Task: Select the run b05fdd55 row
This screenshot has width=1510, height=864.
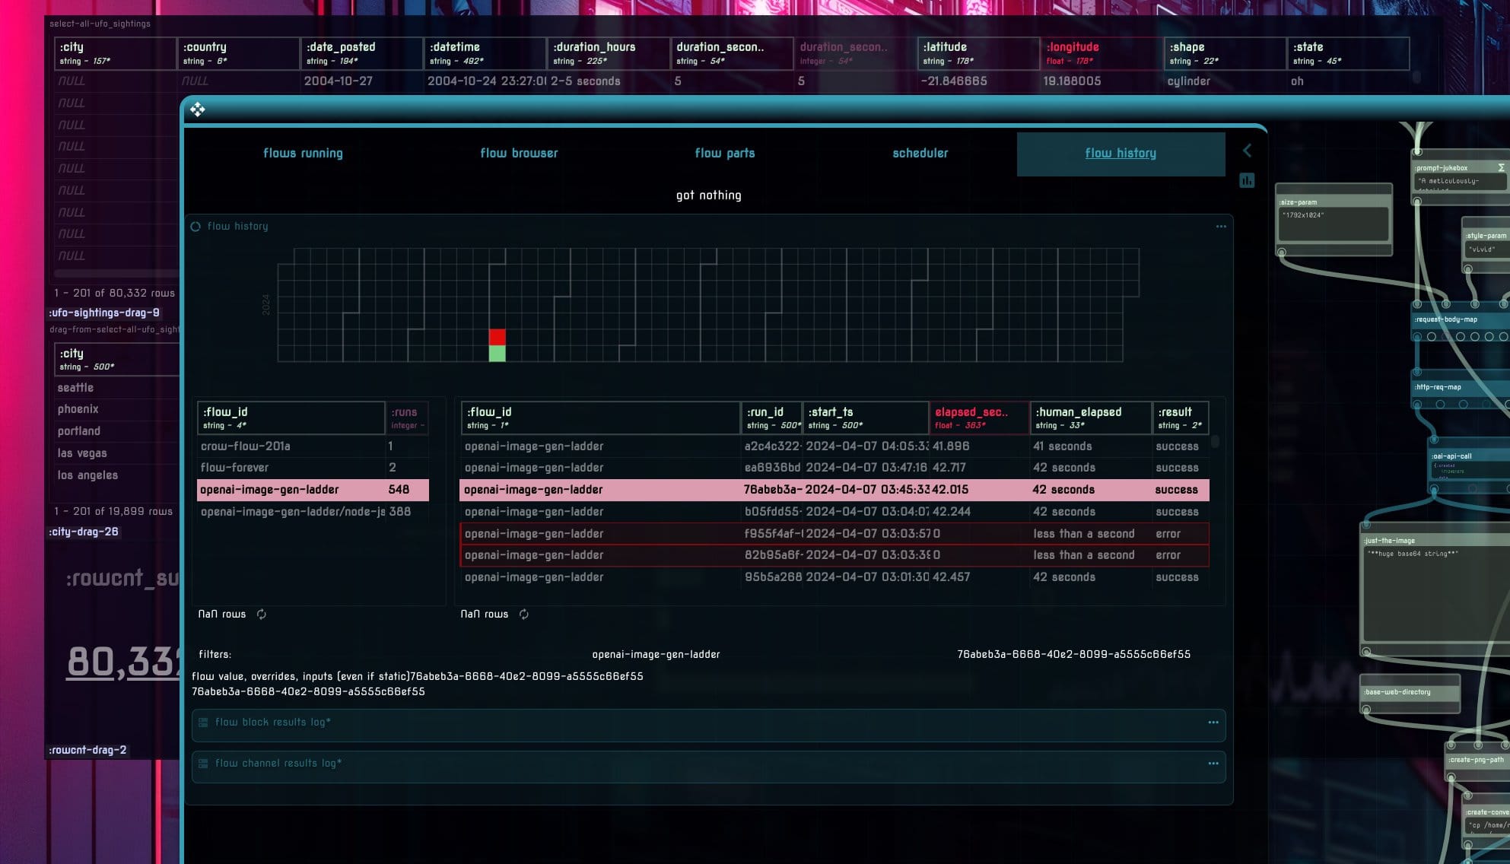Action: click(x=834, y=512)
